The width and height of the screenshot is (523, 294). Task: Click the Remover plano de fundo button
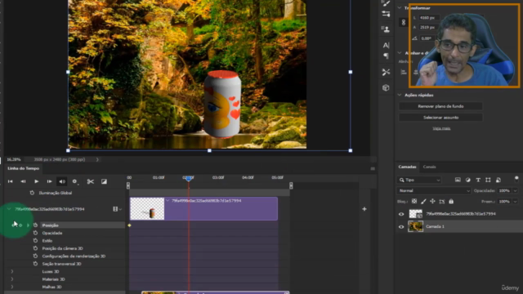tap(440, 106)
